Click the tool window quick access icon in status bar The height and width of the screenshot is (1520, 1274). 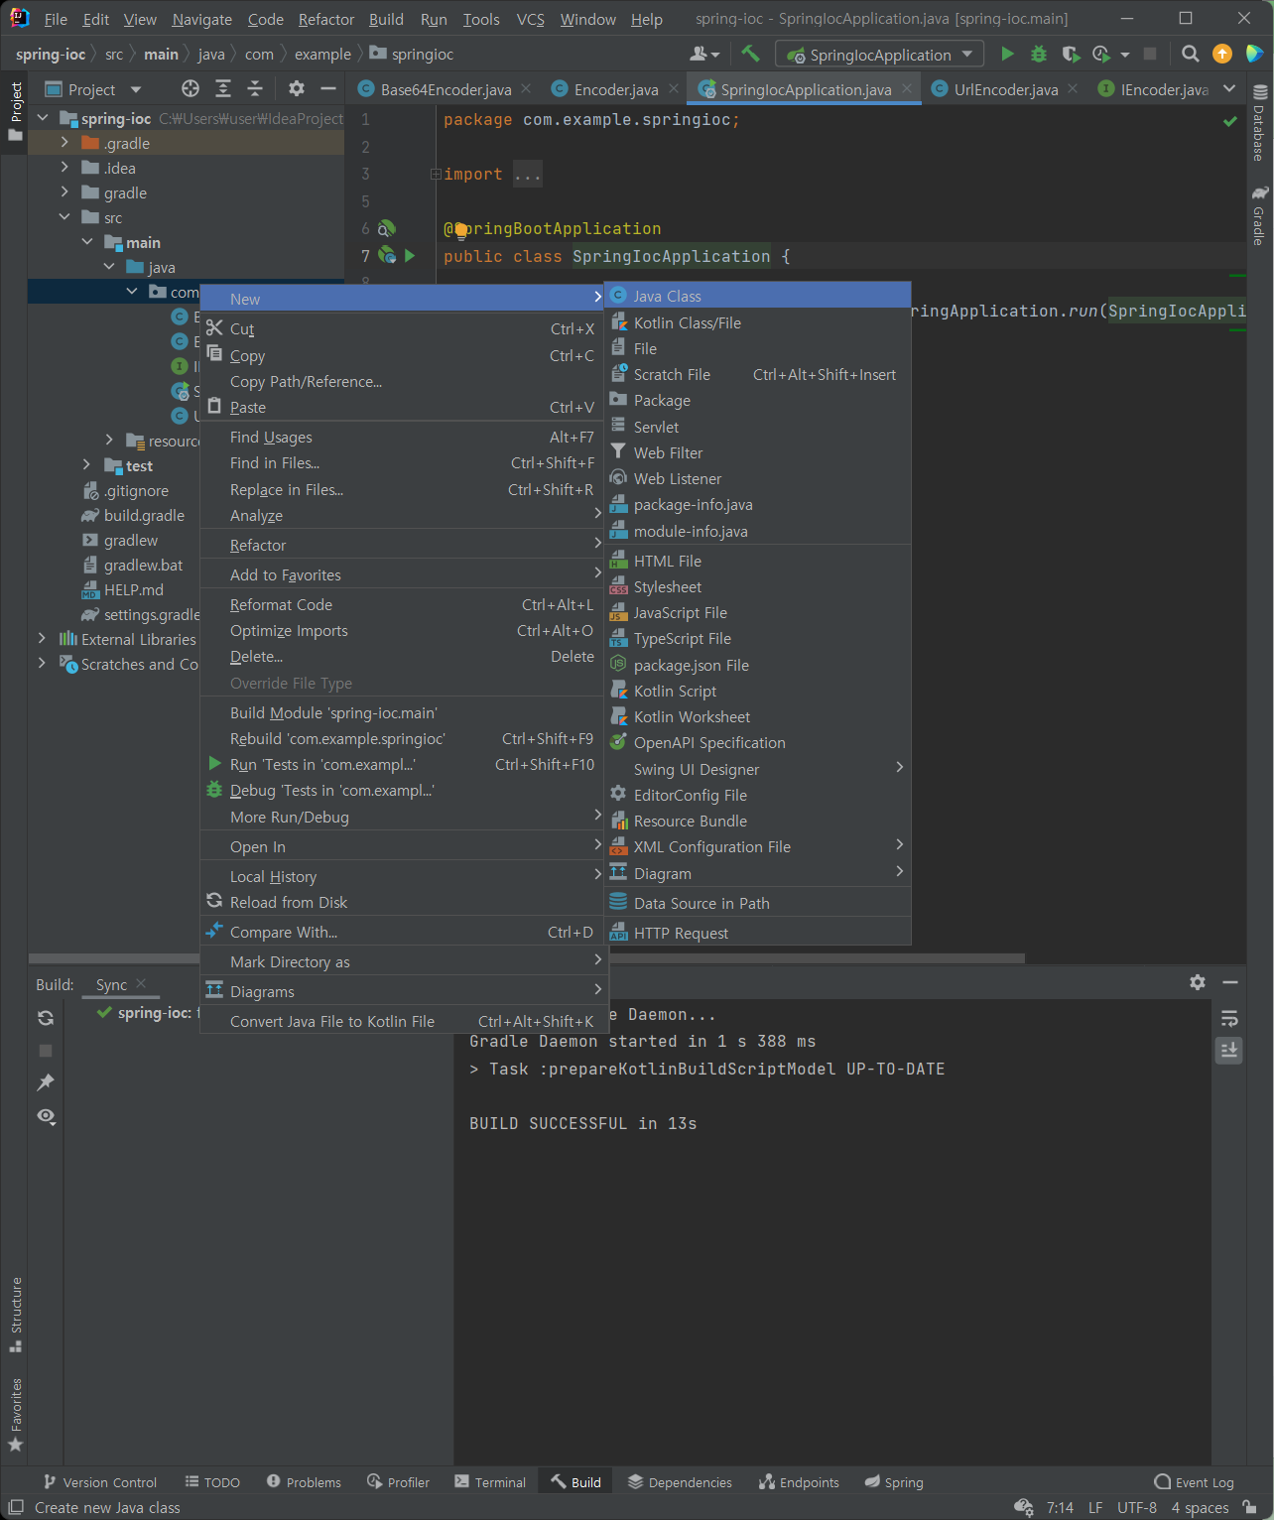[16, 1507]
